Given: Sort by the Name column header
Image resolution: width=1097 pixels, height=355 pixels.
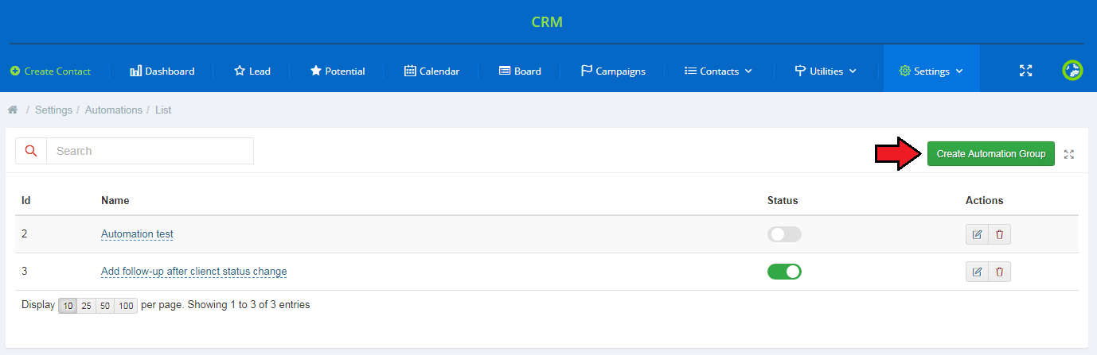Looking at the screenshot, I should coord(115,200).
